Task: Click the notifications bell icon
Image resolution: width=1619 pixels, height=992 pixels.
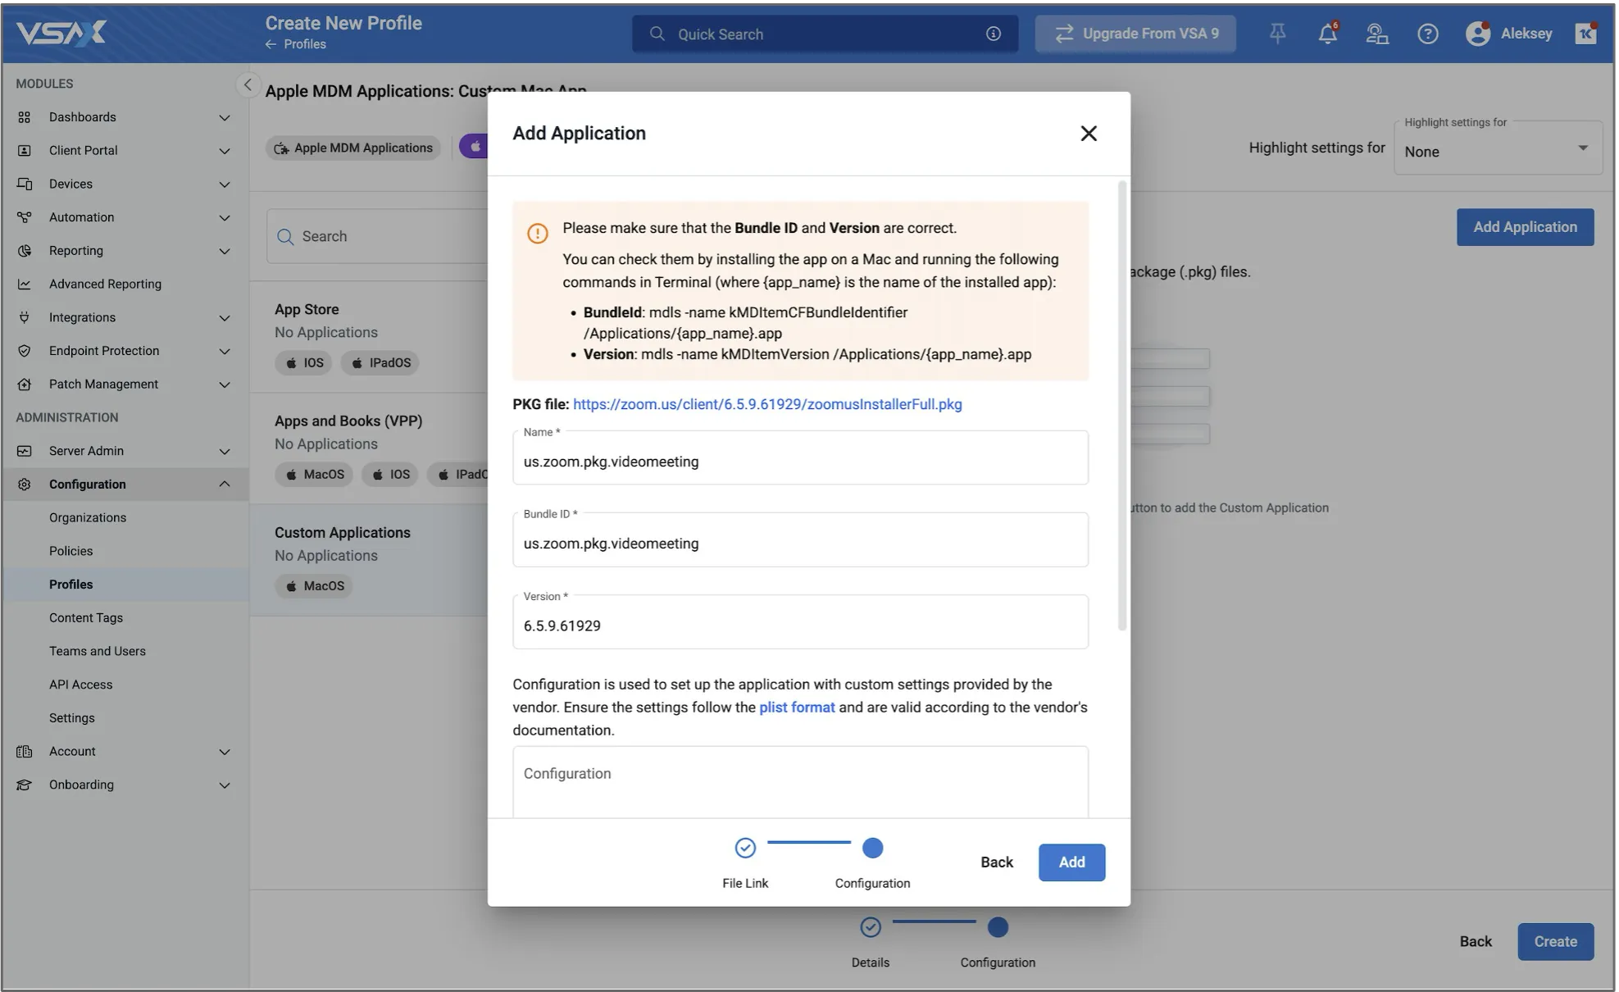Action: coord(1327,34)
